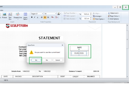Open the Insert Table dropdown
The height and width of the screenshot is (97, 129).
pos(26,16)
